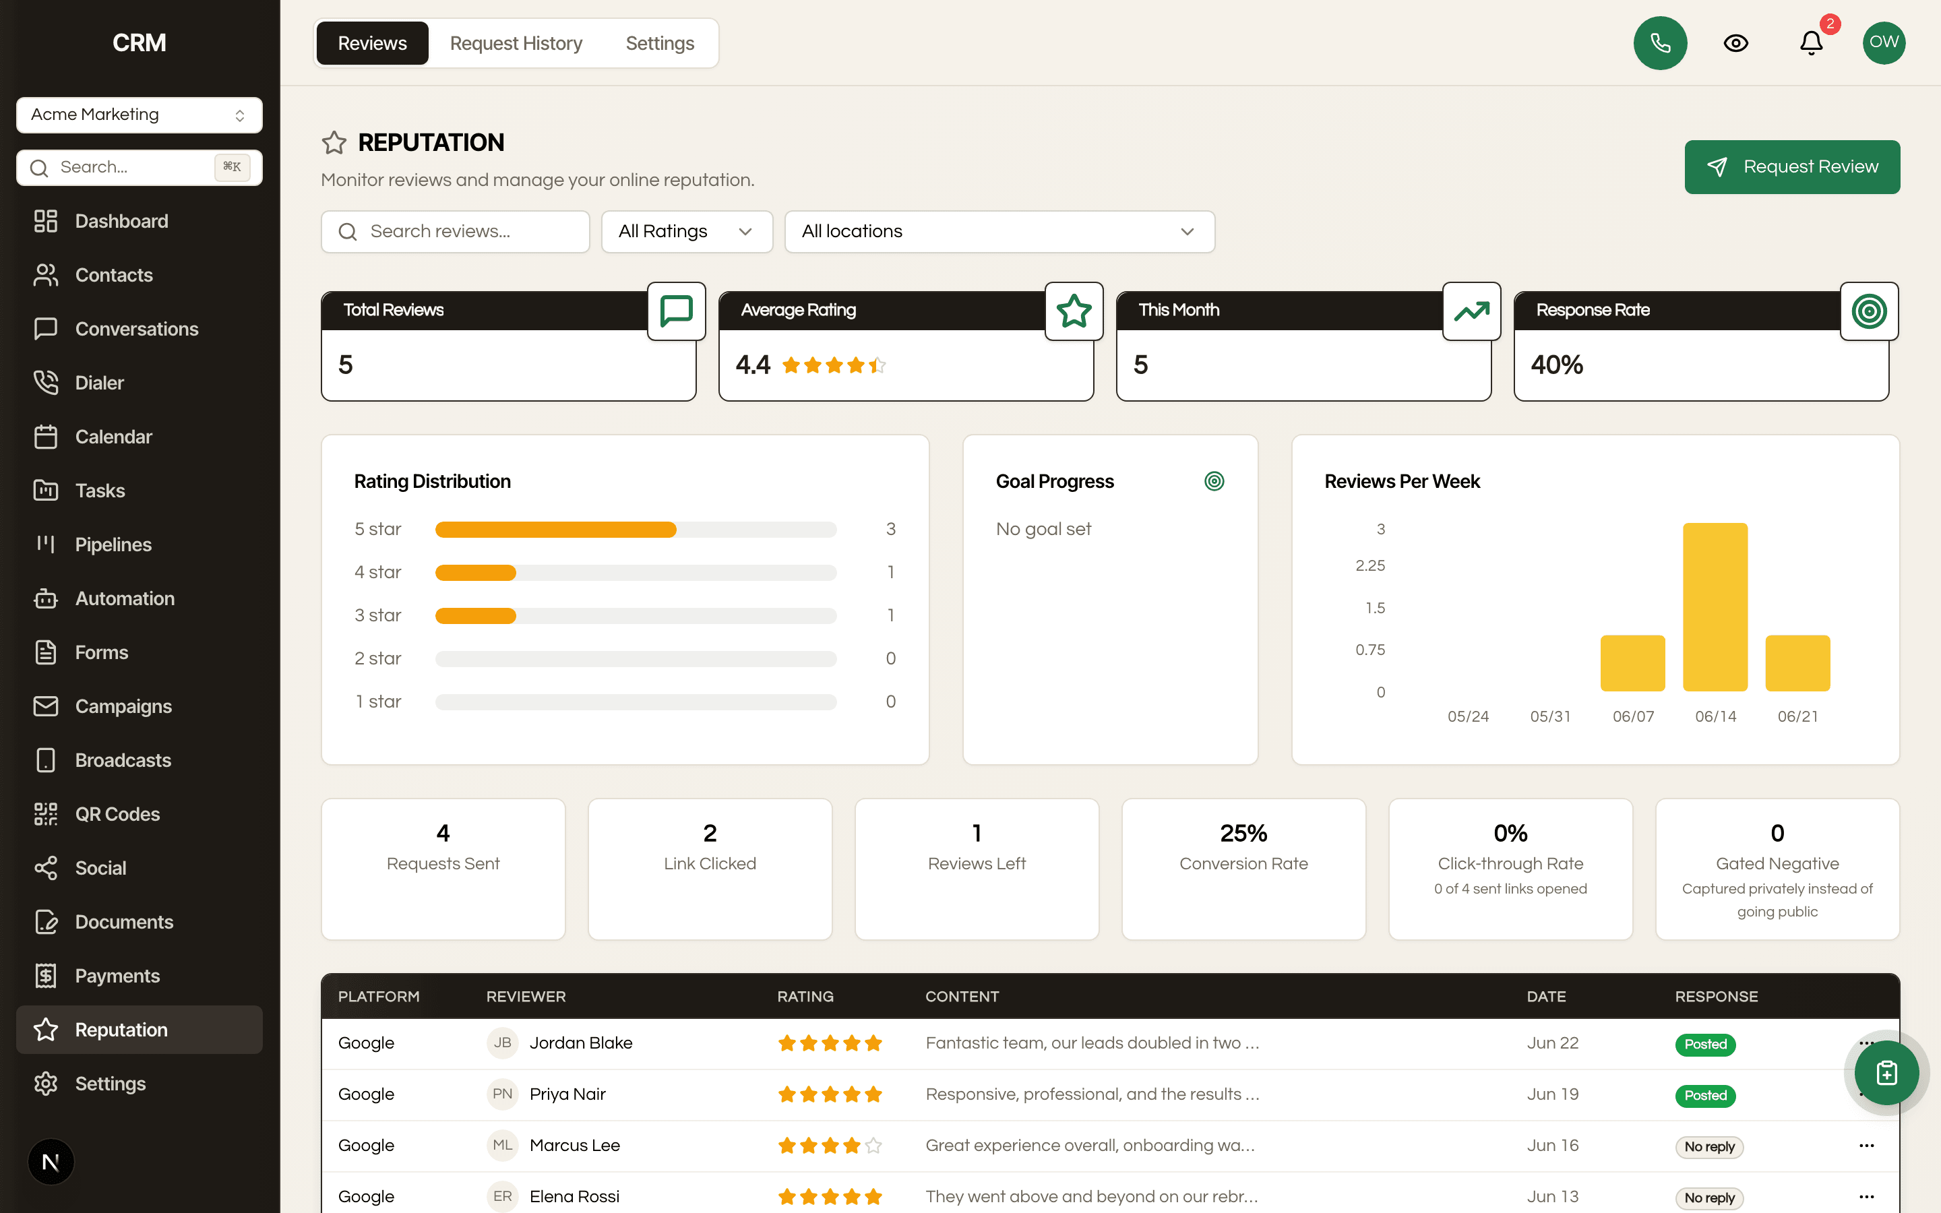
Task: Open Documents in the sidebar
Action: coord(139,922)
